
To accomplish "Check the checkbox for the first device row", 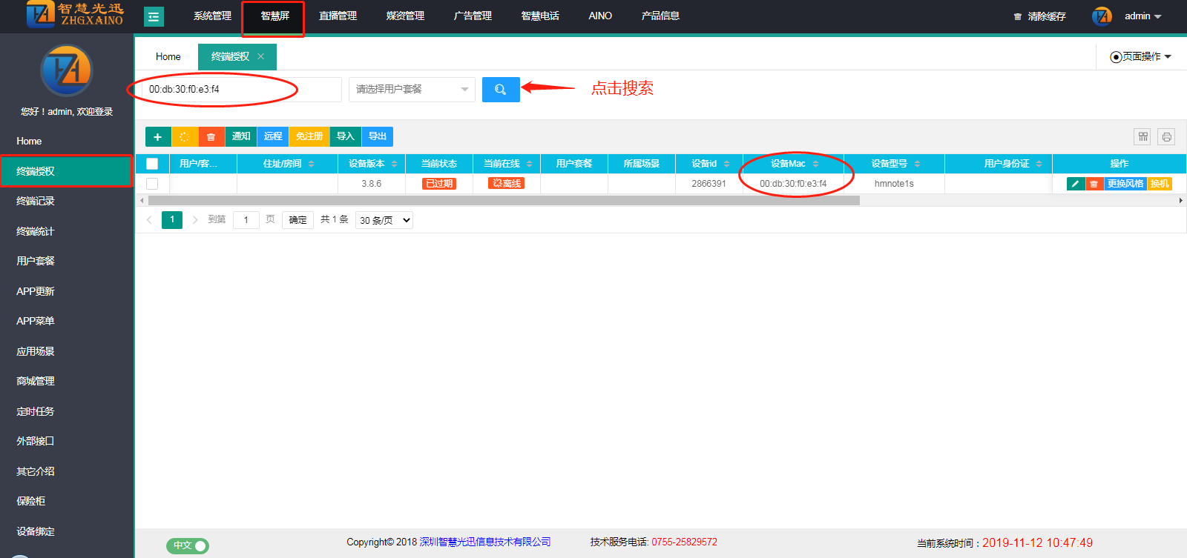I will (x=152, y=184).
